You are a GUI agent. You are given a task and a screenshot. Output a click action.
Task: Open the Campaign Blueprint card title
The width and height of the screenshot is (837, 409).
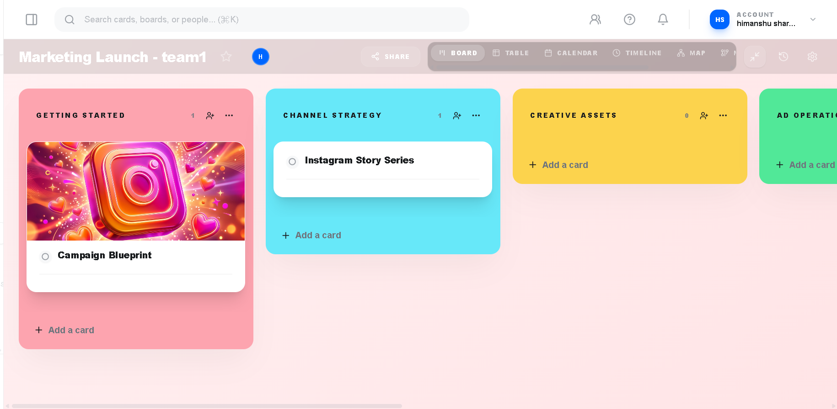[104, 255]
